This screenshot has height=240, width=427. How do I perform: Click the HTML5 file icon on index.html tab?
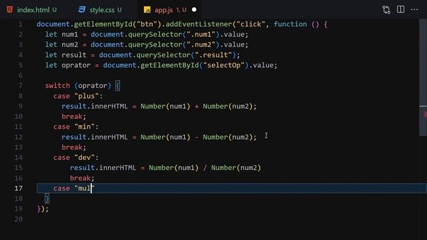[10, 10]
